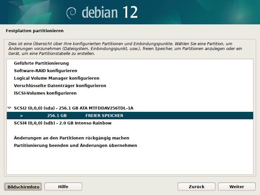This screenshot has width=260, height=195.
Task: Open Hilfe for the partitioning step
Action: [63, 187]
